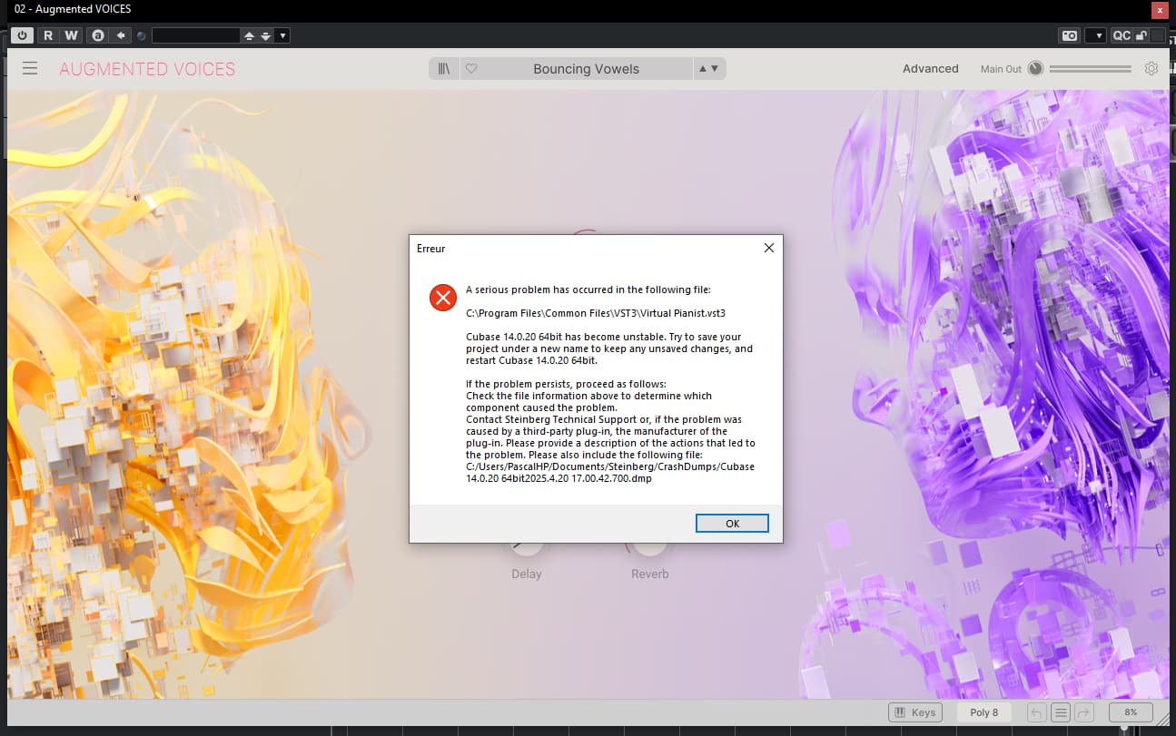Click the Bouncing Vowels preset name
This screenshot has width=1176, height=736.
click(586, 69)
